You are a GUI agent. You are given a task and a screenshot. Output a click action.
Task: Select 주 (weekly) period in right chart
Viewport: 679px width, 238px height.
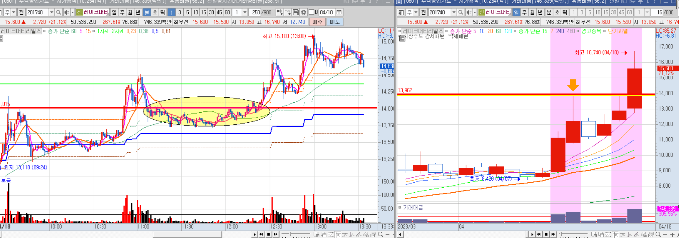524,12
